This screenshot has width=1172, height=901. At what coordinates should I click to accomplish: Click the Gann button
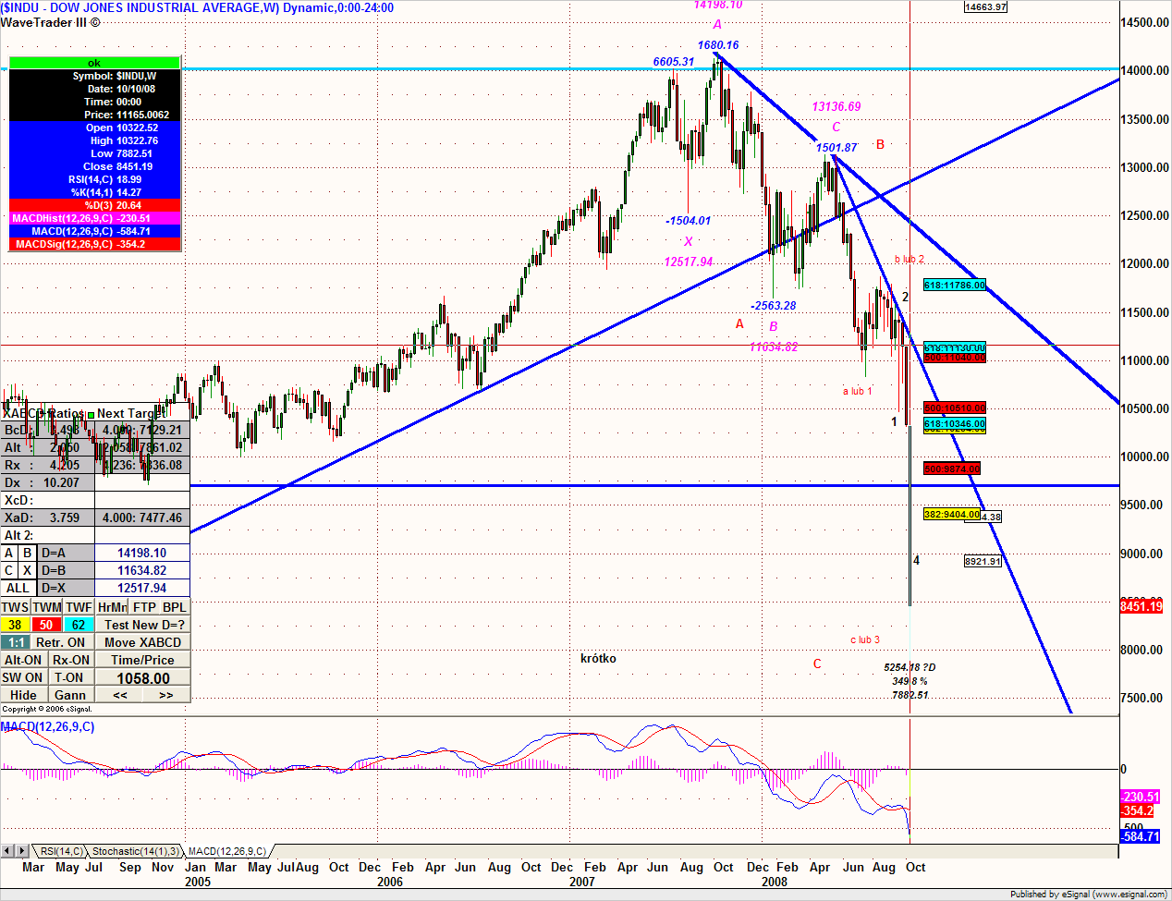[x=71, y=695]
